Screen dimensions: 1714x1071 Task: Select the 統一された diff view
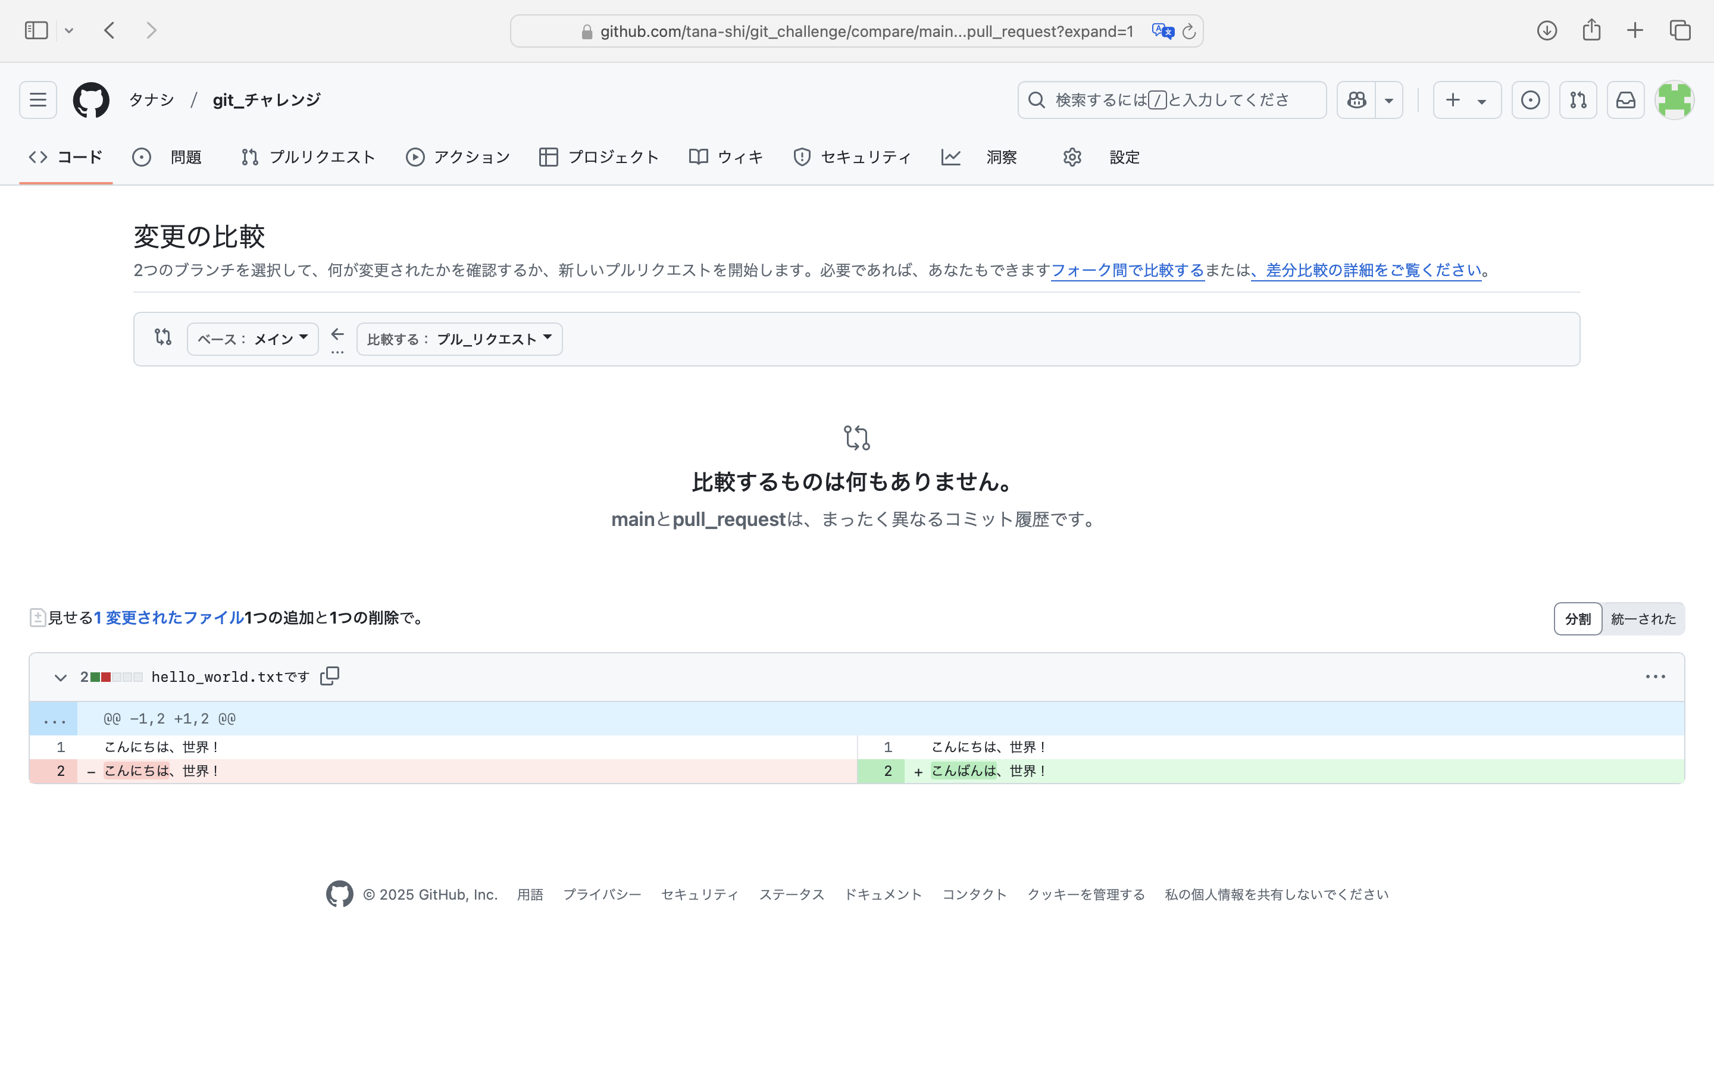(x=1643, y=619)
